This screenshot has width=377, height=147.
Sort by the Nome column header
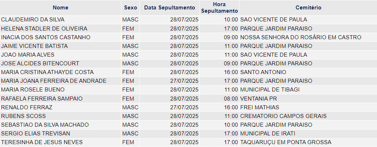coord(60,8)
